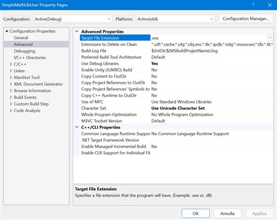
Task: Collapse the Advanced Properties section chevron
Action: click(77, 32)
